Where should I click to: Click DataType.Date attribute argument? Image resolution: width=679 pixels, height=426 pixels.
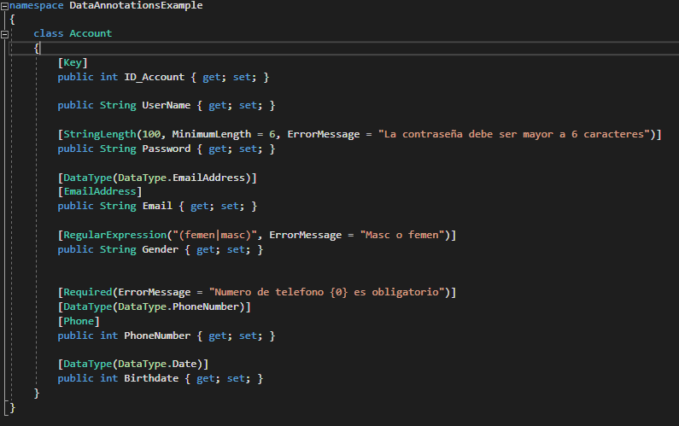click(157, 364)
